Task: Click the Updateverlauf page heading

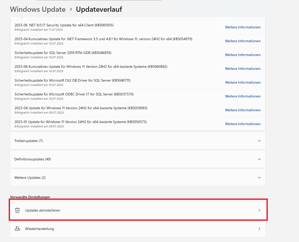Action: 99,9
